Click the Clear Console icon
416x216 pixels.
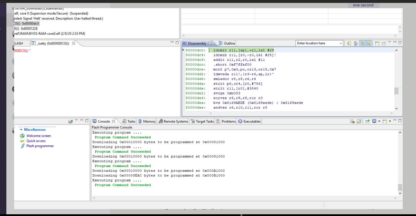tap(352, 122)
